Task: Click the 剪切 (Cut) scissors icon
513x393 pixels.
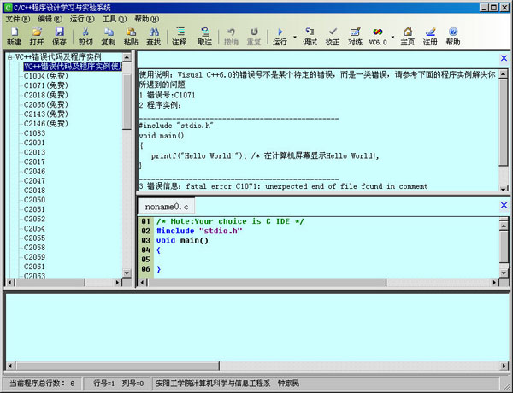Action: pyautogui.click(x=85, y=35)
